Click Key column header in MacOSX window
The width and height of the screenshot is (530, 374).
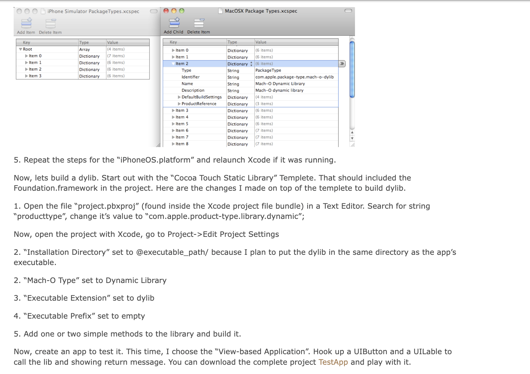tap(195, 42)
